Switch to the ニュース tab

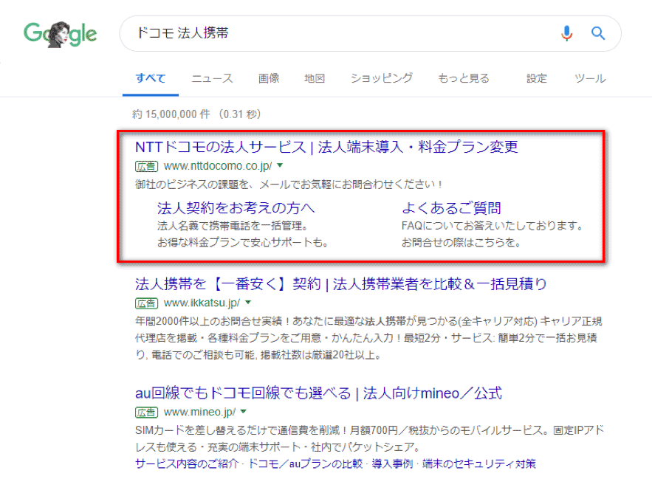pyautogui.click(x=212, y=78)
